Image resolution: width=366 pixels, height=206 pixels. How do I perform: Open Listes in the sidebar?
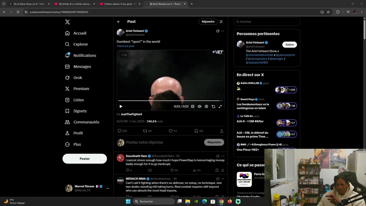point(74,100)
